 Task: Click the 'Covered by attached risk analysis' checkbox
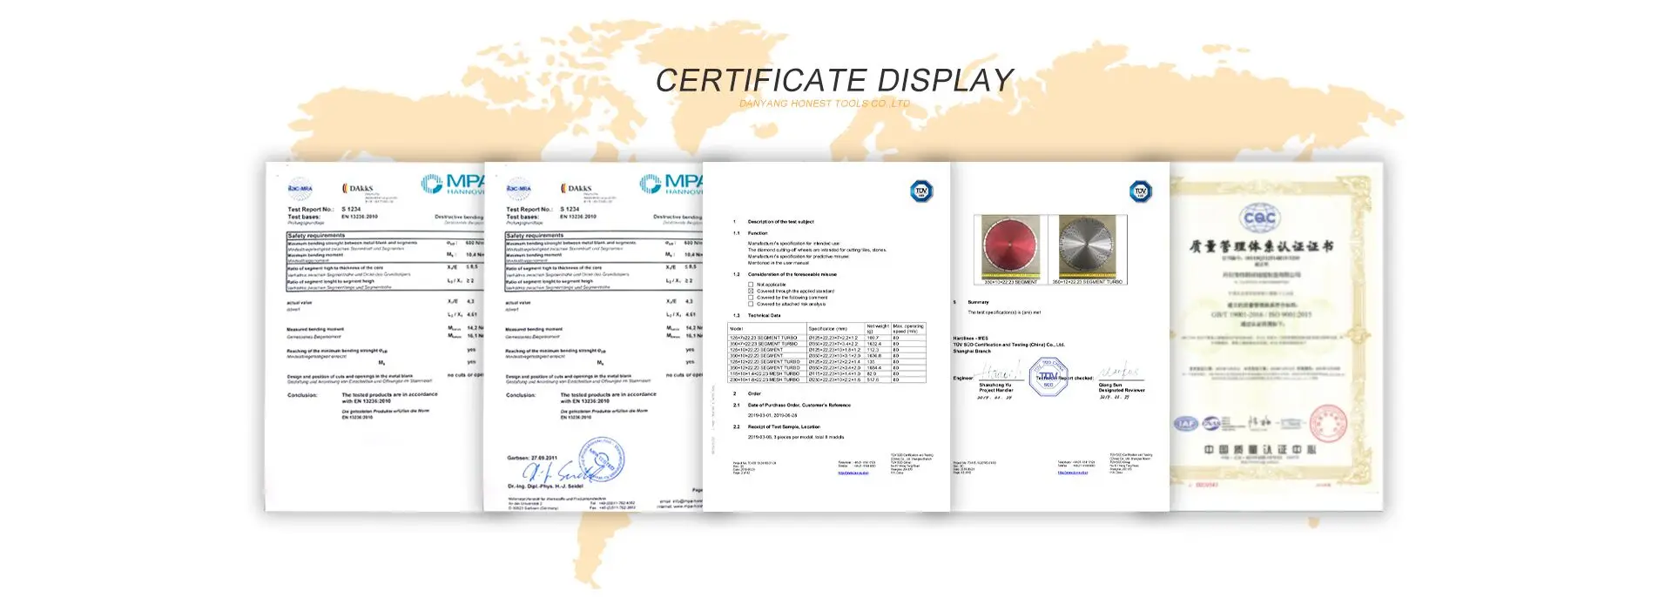(751, 304)
